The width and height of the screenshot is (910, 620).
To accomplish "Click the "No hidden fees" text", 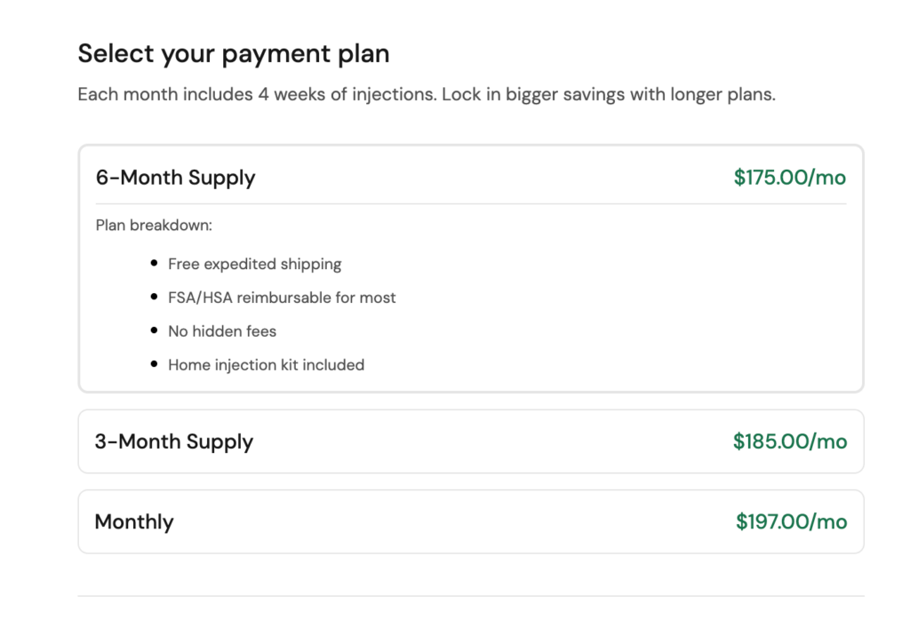I will coord(222,331).
